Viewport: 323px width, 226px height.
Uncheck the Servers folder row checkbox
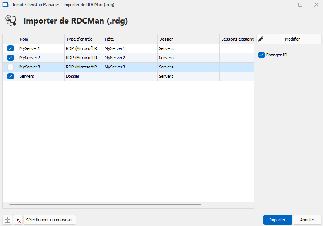pos(10,76)
